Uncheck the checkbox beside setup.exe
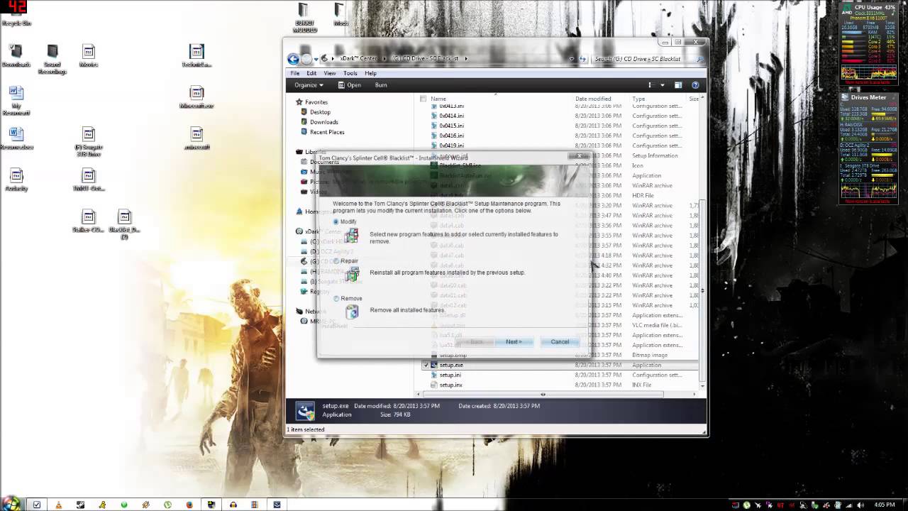Screen dimensions: 908x511 (426, 365)
